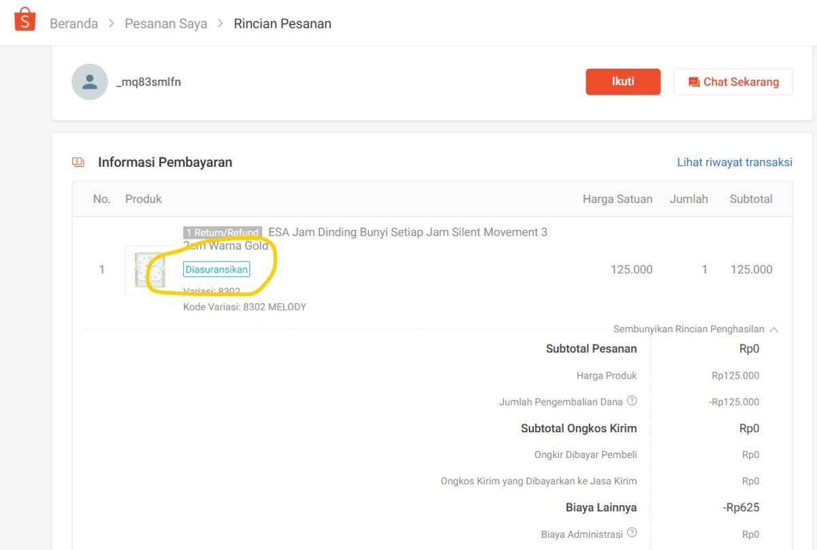Open Lihat riwayat transaksi link
Viewport: 817px width, 550px height.
pos(734,162)
